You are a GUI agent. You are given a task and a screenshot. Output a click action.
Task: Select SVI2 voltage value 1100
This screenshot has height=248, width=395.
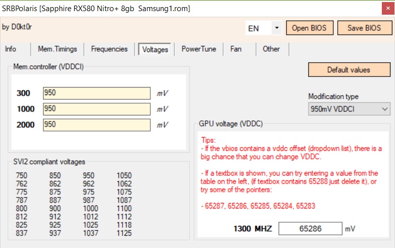(124, 209)
